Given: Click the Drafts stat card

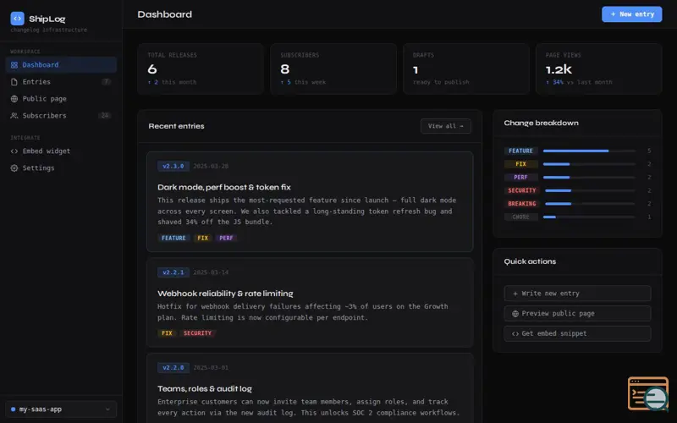Looking at the screenshot, I should pos(466,69).
